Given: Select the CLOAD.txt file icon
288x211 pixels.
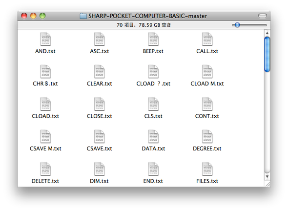Looking at the screenshot, I should (x=45, y=104).
